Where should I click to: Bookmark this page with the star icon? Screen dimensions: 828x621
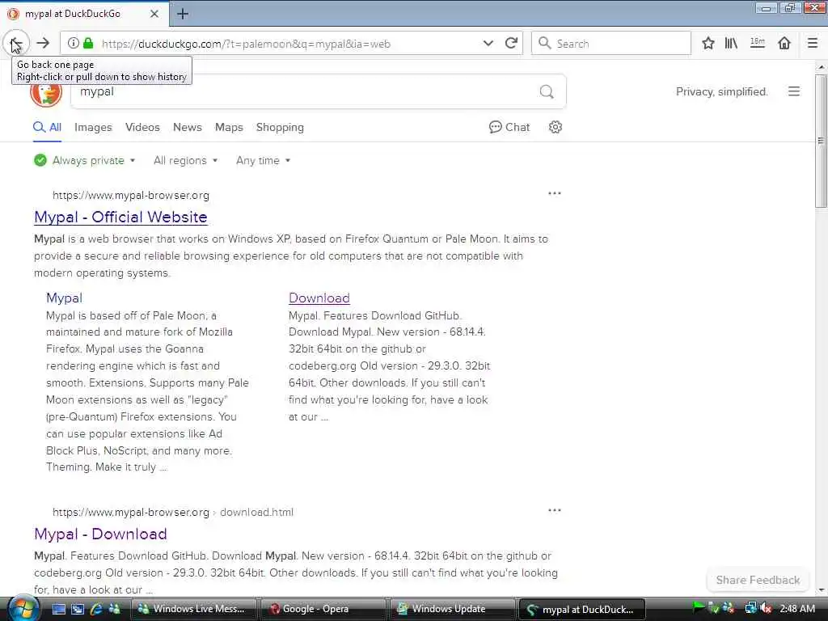tap(708, 44)
